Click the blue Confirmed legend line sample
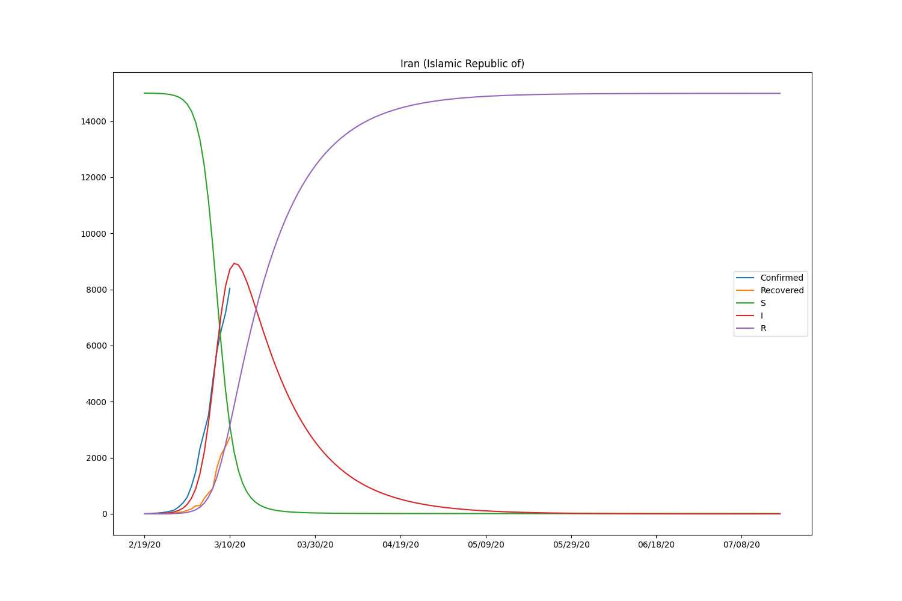Viewport: 902px width, 601px height. pos(745,278)
